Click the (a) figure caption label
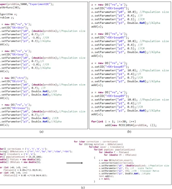172x189 pixels. point(41,132)
